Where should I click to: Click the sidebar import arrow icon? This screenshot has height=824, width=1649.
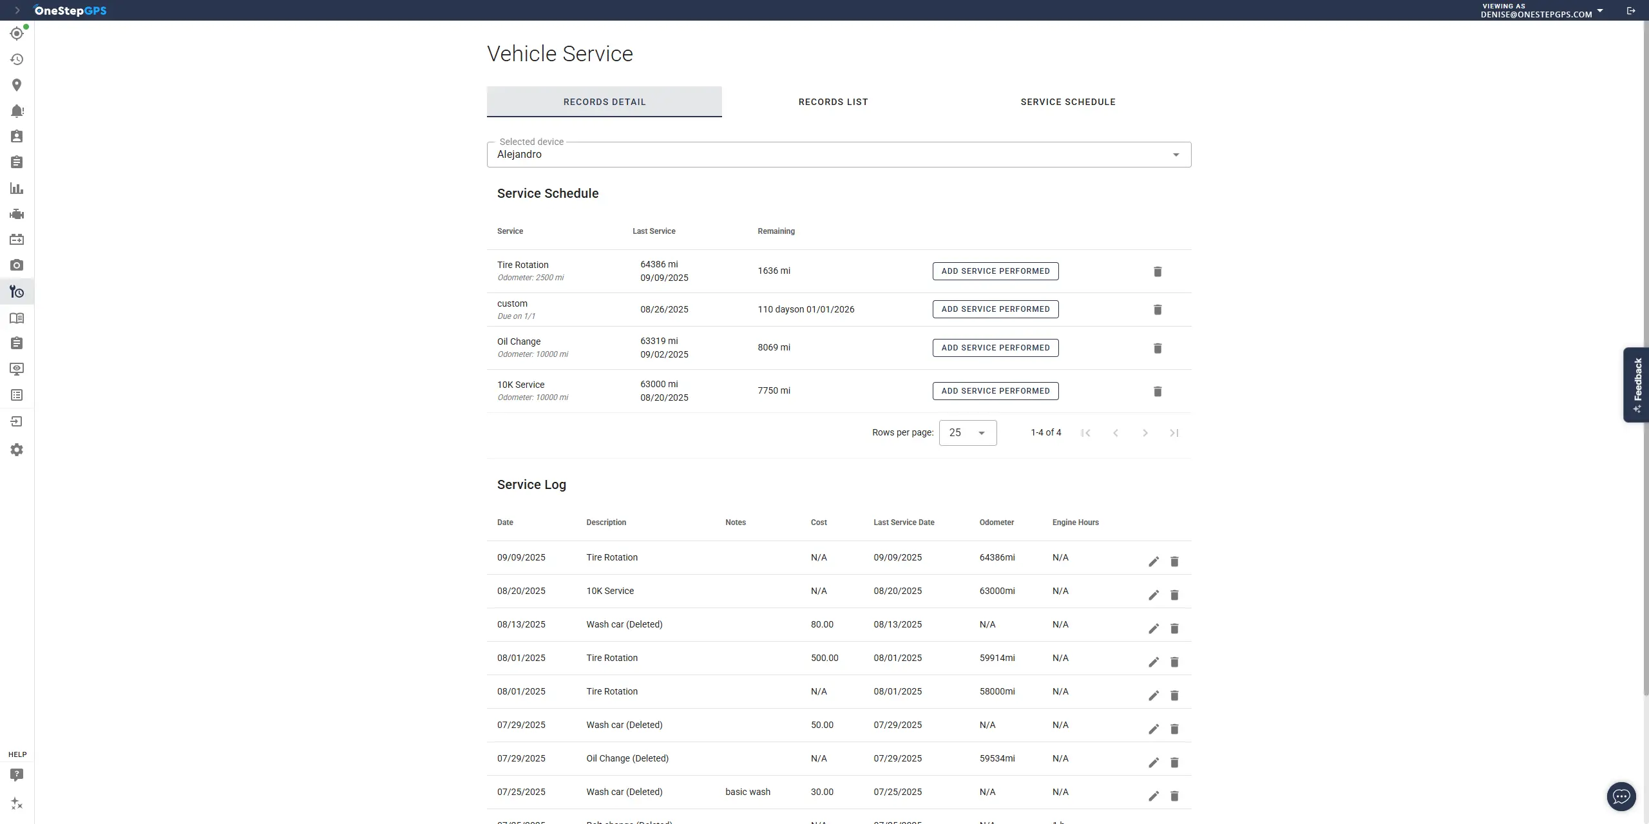coord(17,421)
